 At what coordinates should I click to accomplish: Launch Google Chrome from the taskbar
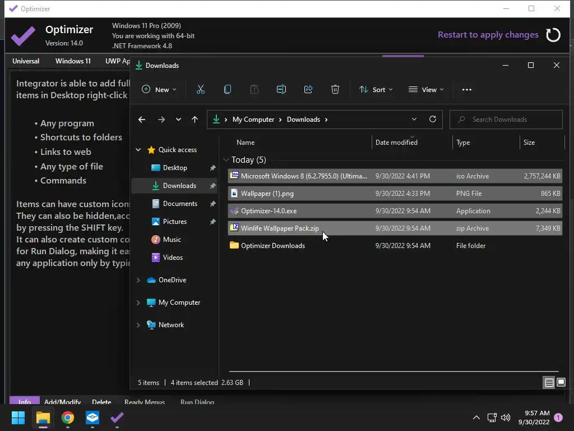point(68,418)
